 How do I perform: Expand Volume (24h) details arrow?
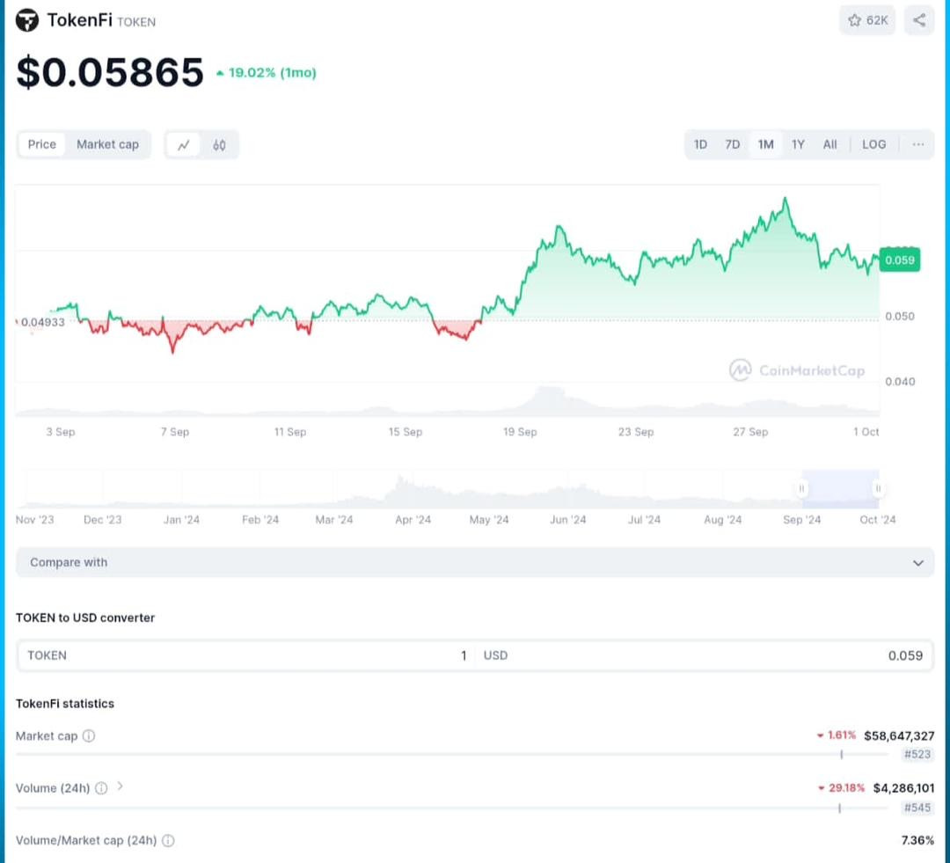(x=121, y=786)
